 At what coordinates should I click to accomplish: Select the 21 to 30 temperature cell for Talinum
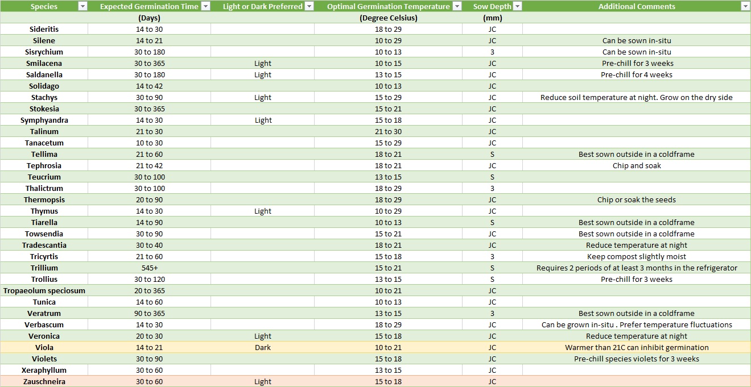(389, 131)
